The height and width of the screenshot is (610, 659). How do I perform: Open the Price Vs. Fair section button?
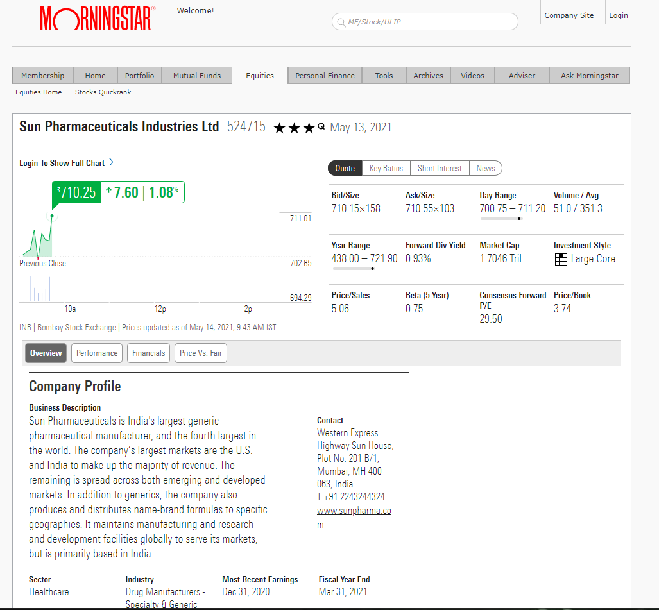click(x=200, y=353)
